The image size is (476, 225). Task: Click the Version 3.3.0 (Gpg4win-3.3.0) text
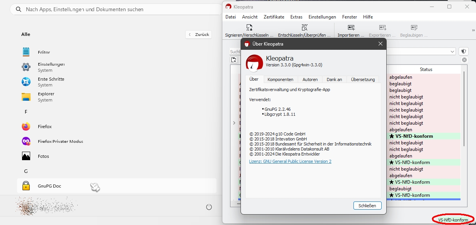[x=294, y=65]
